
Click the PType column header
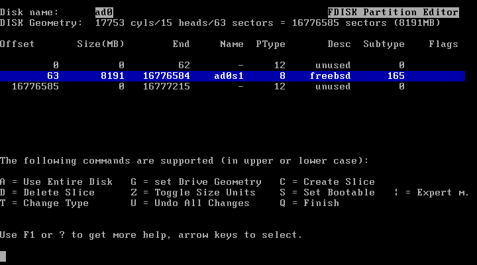(270, 44)
